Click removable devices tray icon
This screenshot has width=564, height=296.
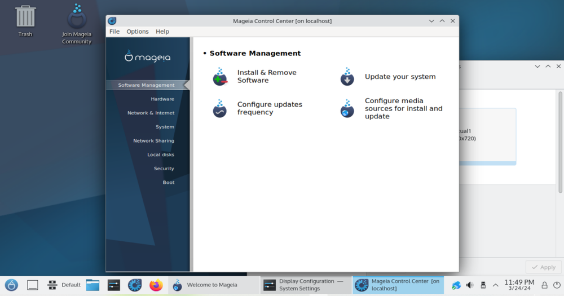point(483,285)
